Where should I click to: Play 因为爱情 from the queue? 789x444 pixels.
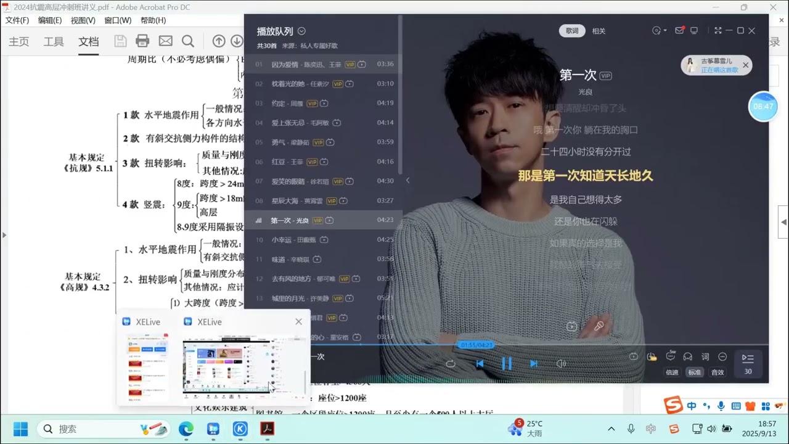(x=325, y=64)
